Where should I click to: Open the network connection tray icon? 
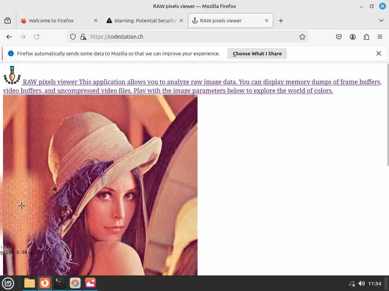(352, 283)
